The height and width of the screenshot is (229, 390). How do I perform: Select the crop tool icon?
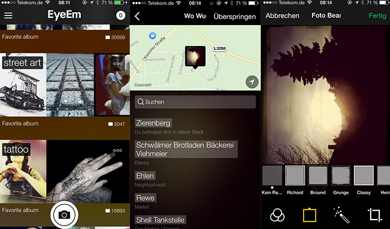tap(374, 215)
